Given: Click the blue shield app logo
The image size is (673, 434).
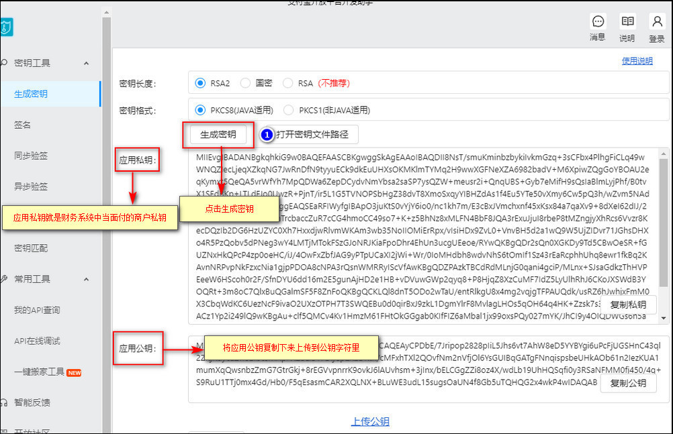Looking at the screenshot, I should (5, 27).
